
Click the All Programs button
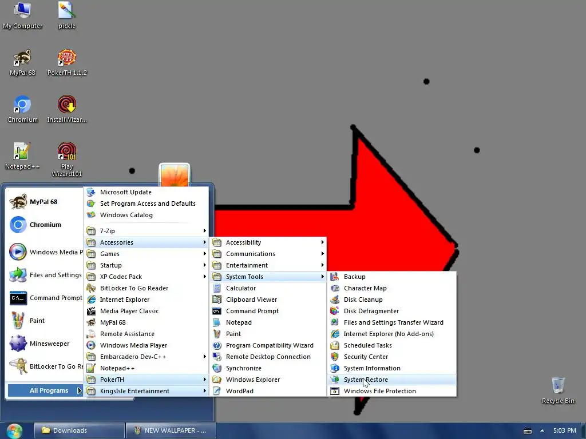pos(45,390)
